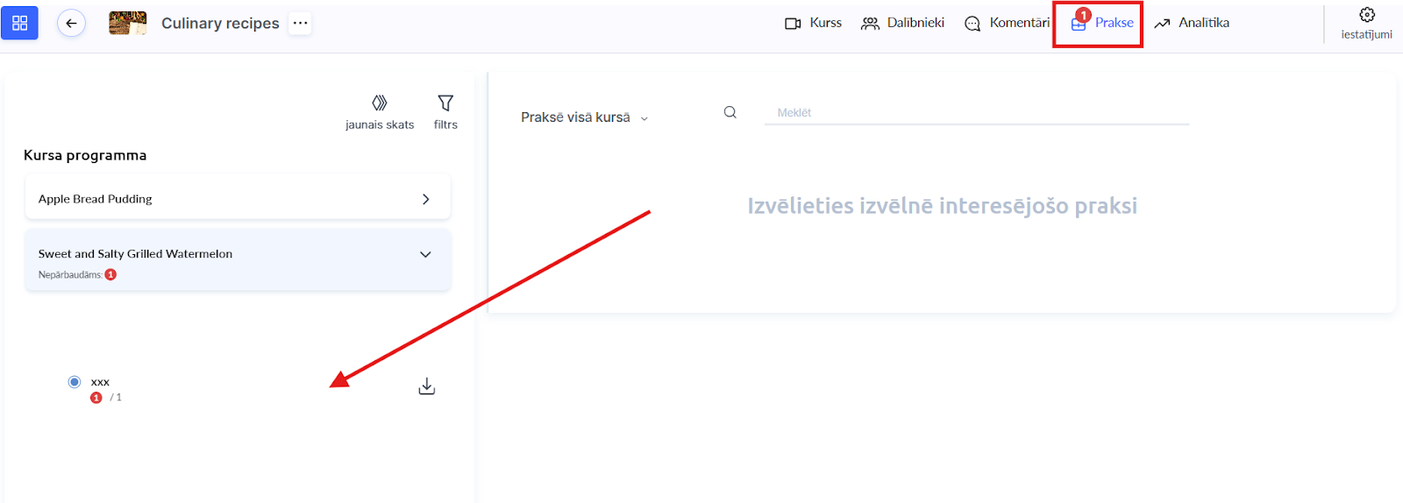Open the filtrs filter icon
The width and height of the screenshot is (1403, 503).
coord(445,103)
